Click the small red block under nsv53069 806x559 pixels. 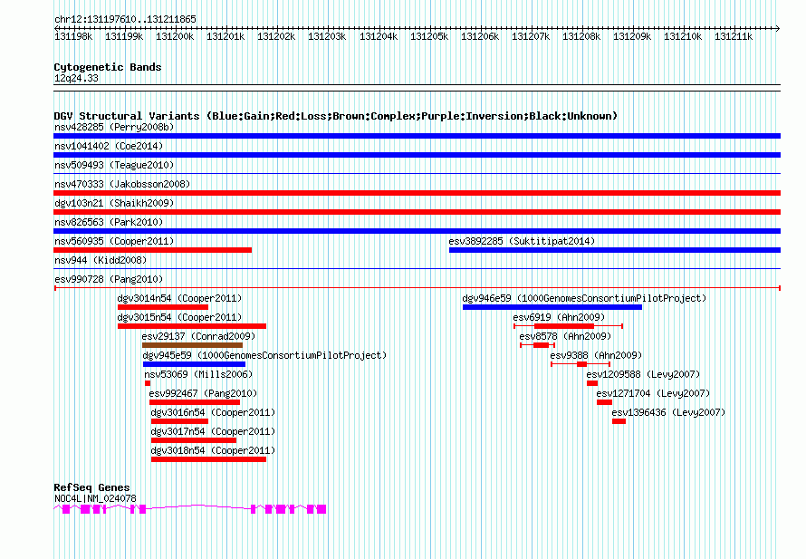(x=148, y=383)
